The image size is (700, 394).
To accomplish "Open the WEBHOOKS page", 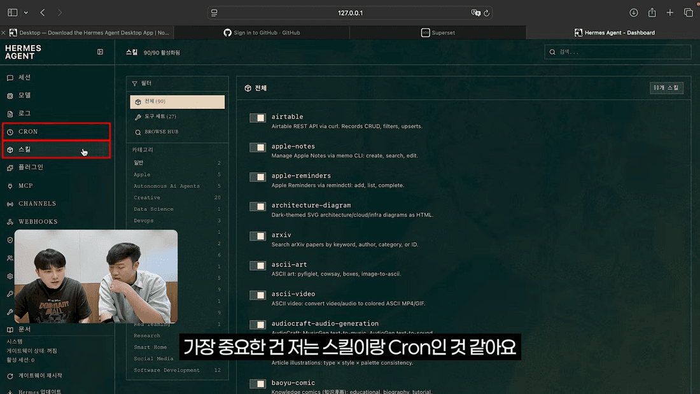I will [38, 222].
